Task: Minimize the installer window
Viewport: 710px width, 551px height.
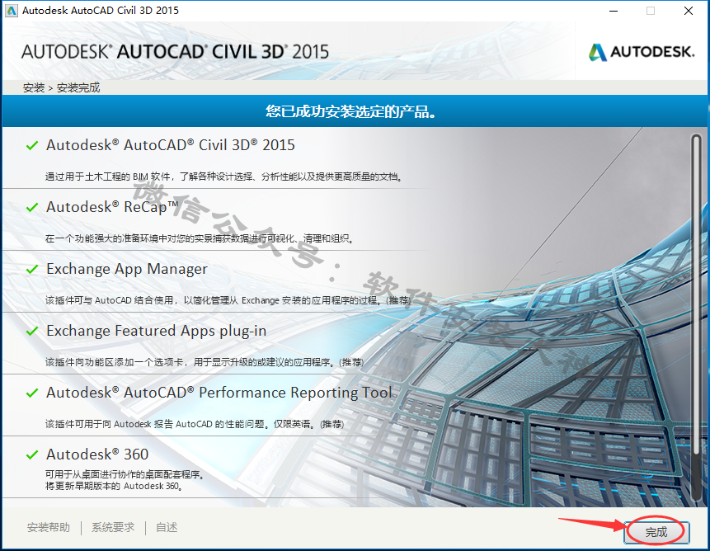Action: [614, 11]
